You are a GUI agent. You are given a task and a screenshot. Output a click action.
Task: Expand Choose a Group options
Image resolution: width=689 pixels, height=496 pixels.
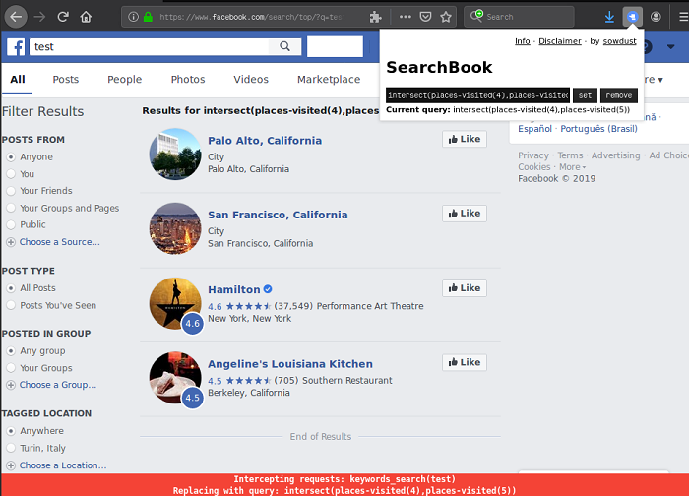pyautogui.click(x=57, y=385)
